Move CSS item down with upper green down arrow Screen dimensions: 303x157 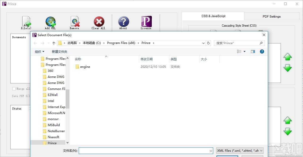(x=287, y=68)
